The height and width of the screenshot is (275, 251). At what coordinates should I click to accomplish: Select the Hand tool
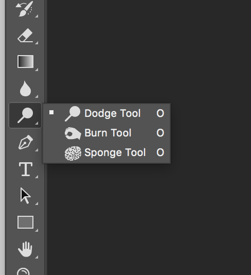25,249
